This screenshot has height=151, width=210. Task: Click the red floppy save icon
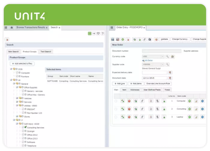(118, 39)
